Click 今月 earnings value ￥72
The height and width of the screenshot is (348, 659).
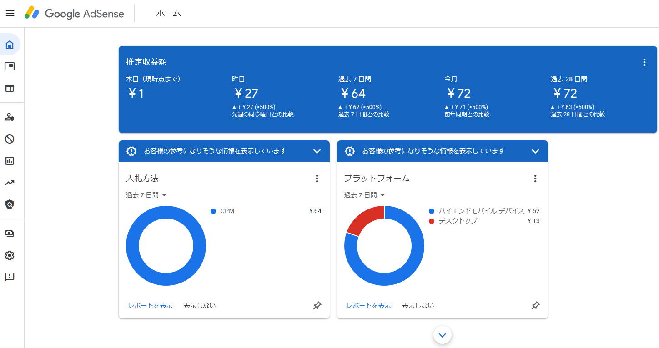pos(458,94)
